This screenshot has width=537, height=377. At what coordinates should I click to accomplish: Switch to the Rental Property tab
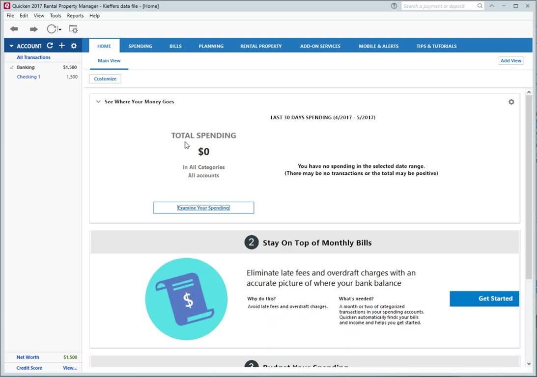pos(261,46)
